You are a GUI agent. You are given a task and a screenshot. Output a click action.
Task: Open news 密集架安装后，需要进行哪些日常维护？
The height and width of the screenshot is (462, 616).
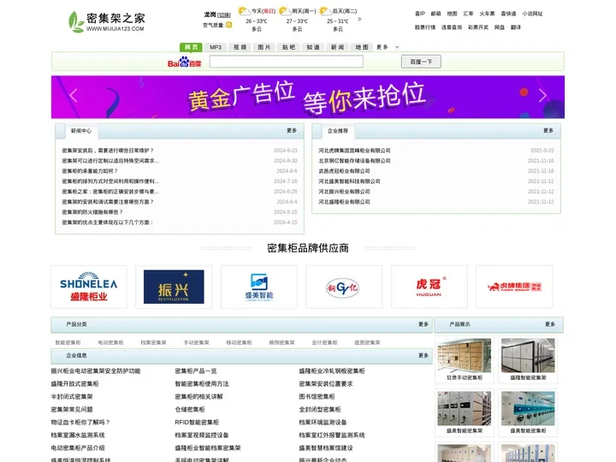[108, 151]
